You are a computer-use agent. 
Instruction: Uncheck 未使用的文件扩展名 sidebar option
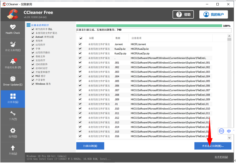(x=33, y=33)
